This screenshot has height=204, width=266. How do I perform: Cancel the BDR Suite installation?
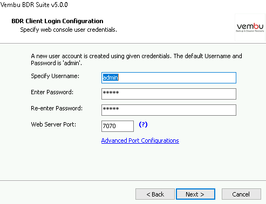[x=241, y=194]
